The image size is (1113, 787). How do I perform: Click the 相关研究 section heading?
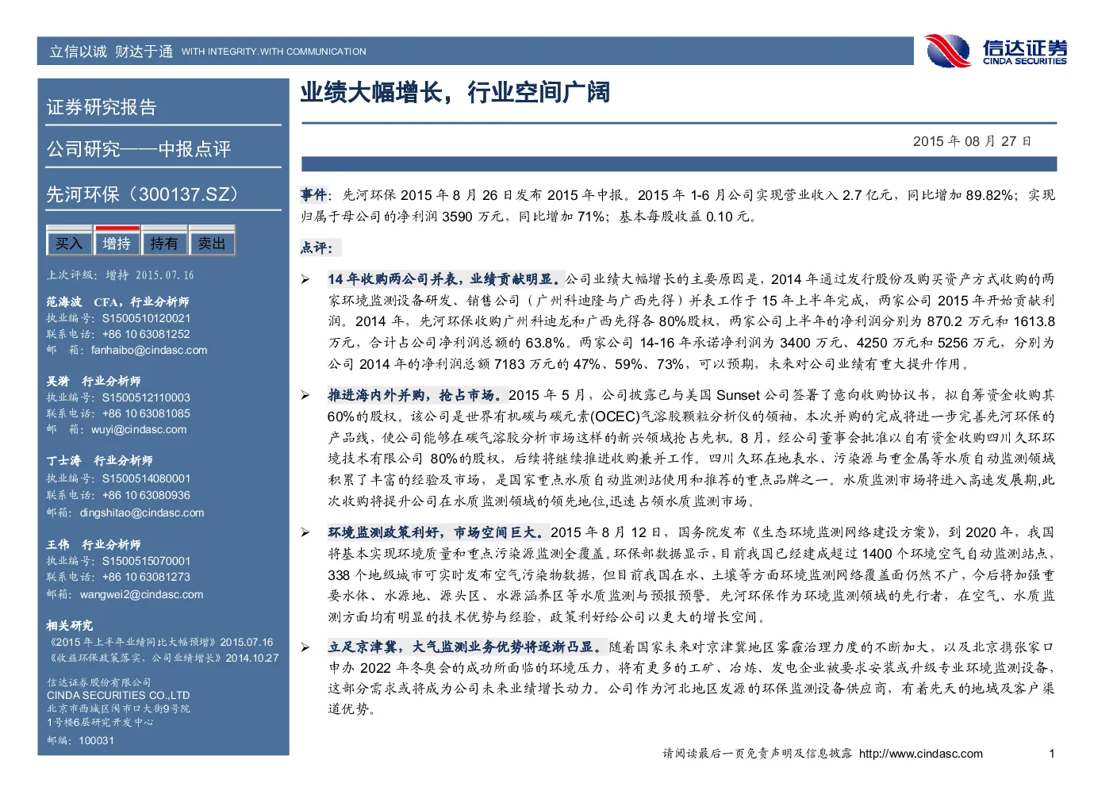pyautogui.click(x=70, y=625)
